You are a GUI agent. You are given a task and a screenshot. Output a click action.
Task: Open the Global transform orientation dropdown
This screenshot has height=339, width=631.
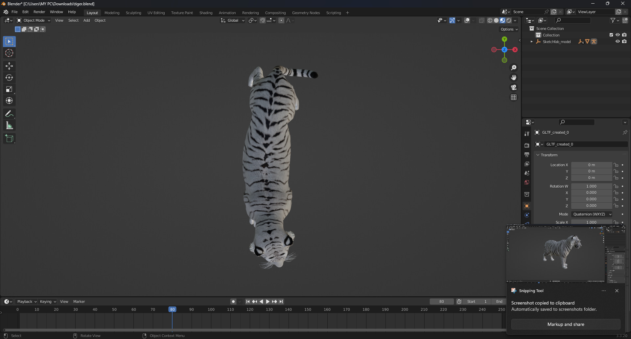pos(233,20)
